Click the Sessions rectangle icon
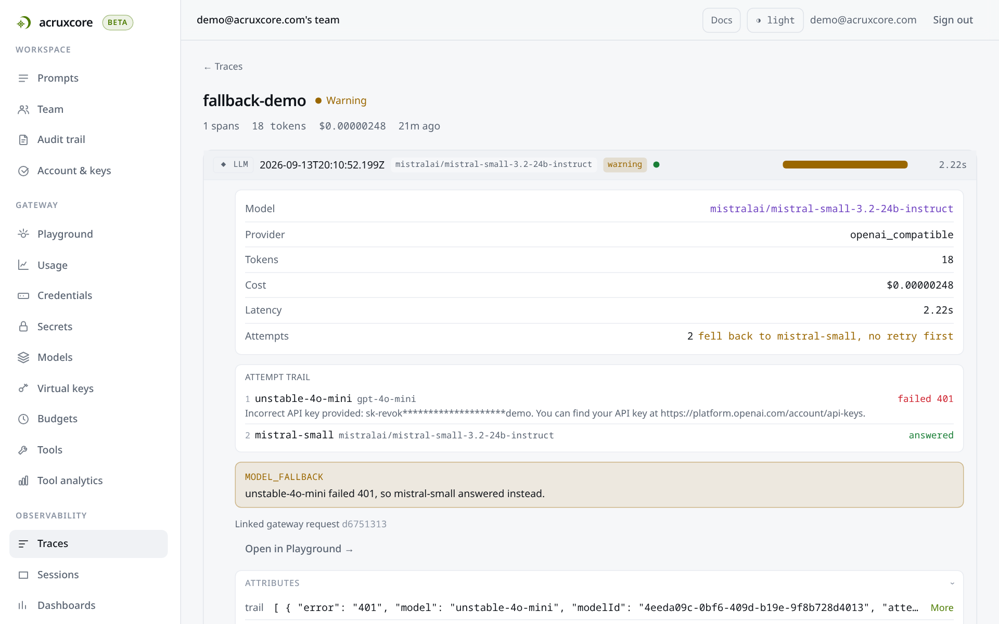 coord(23,575)
